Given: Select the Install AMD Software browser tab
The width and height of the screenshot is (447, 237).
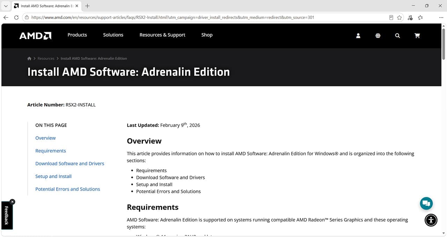Looking at the screenshot, I should click(46, 6).
